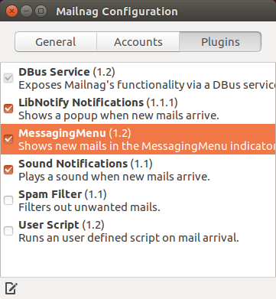The width and height of the screenshot is (276, 299).
Task: Turn off the Sound Notifications checkbox
Action: coord(8,170)
